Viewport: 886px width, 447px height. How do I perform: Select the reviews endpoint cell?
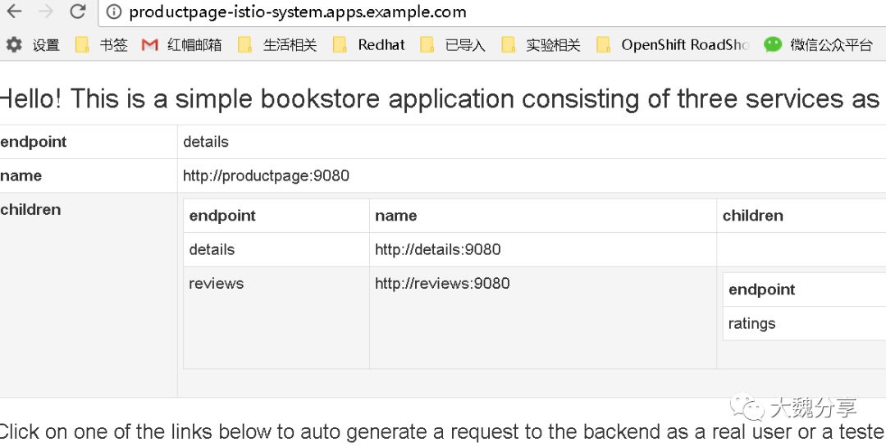pyautogui.click(x=217, y=284)
